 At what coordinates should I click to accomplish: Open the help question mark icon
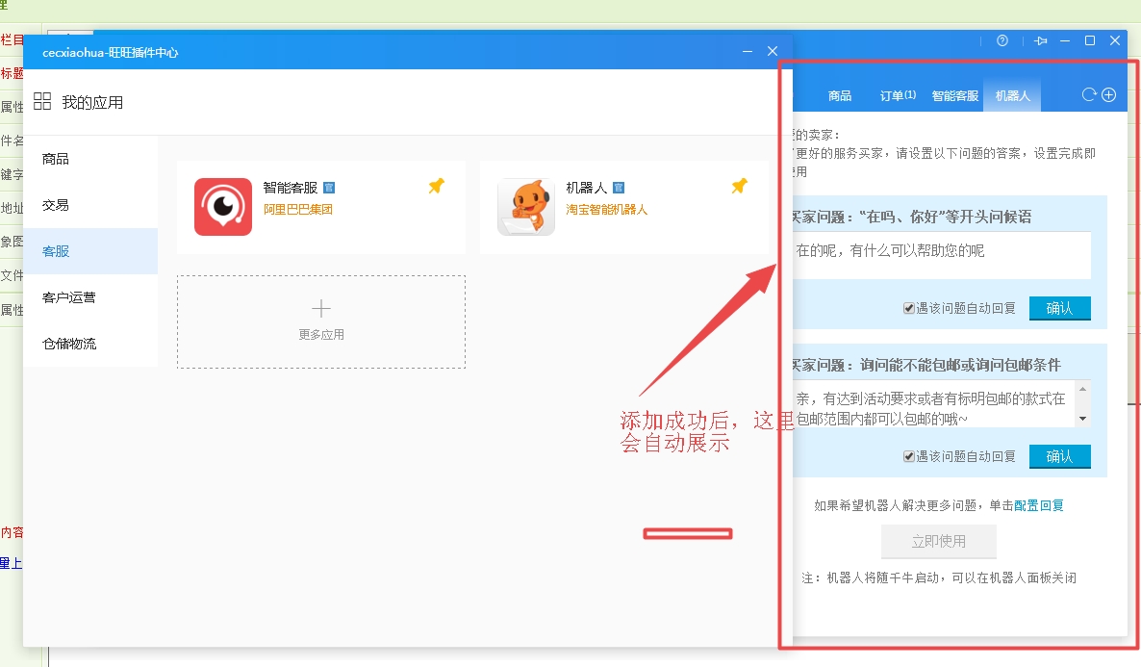coord(1002,41)
